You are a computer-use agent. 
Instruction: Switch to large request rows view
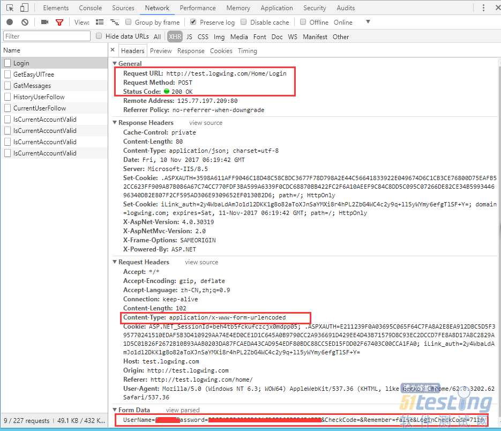(x=100, y=22)
